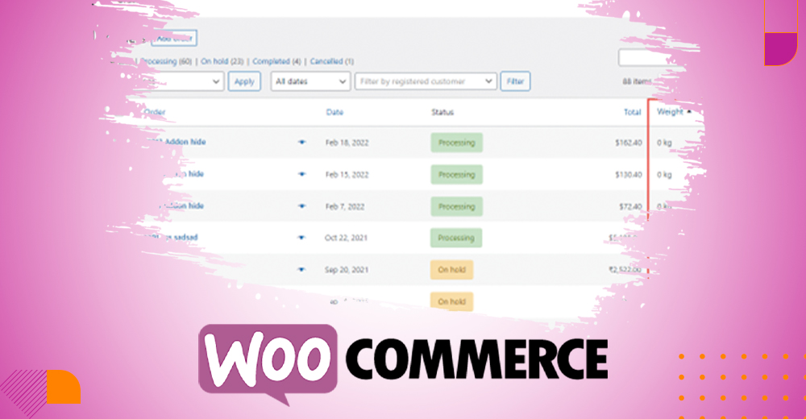Open the Addon hide order dated Feb 18, 2022
Screen dimensions: 806x419
tap(177, 142)
